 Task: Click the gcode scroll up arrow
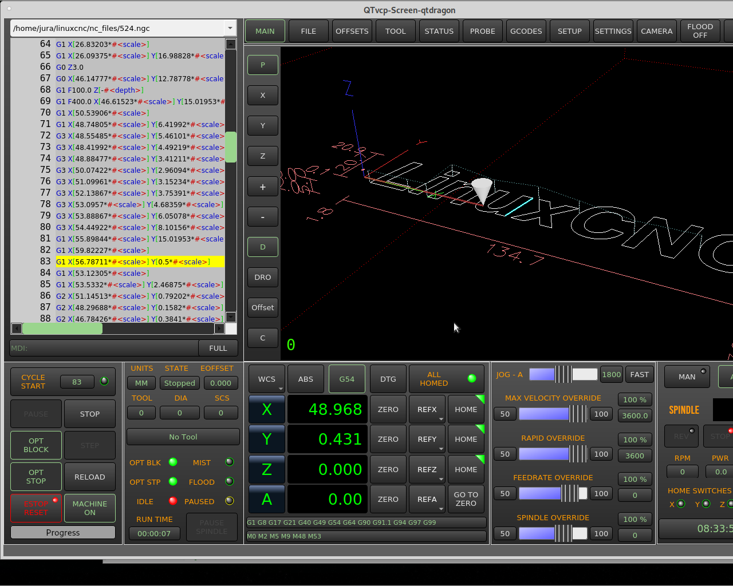tap(231, 44)
